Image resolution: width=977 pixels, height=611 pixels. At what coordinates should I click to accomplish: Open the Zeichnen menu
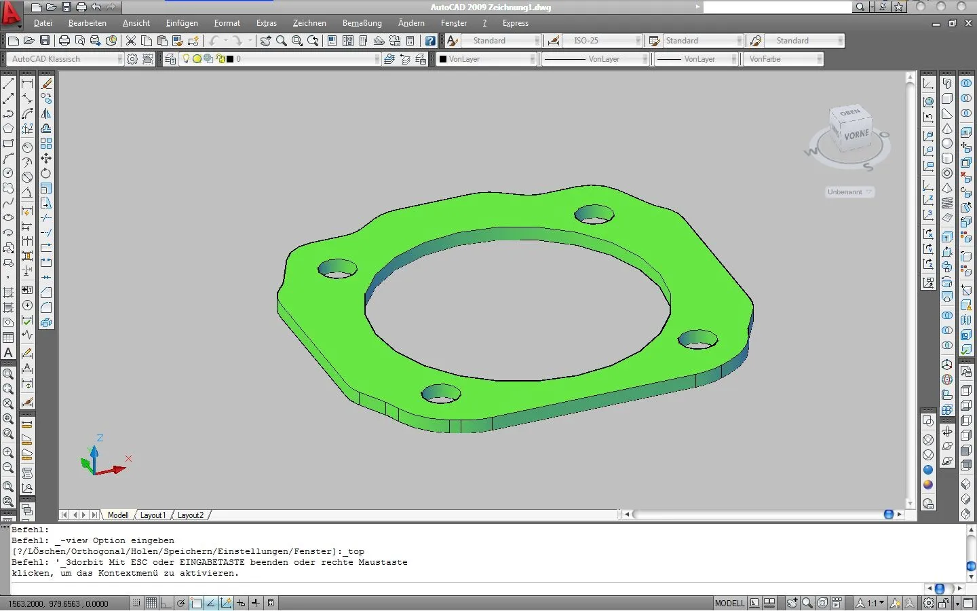309,23
